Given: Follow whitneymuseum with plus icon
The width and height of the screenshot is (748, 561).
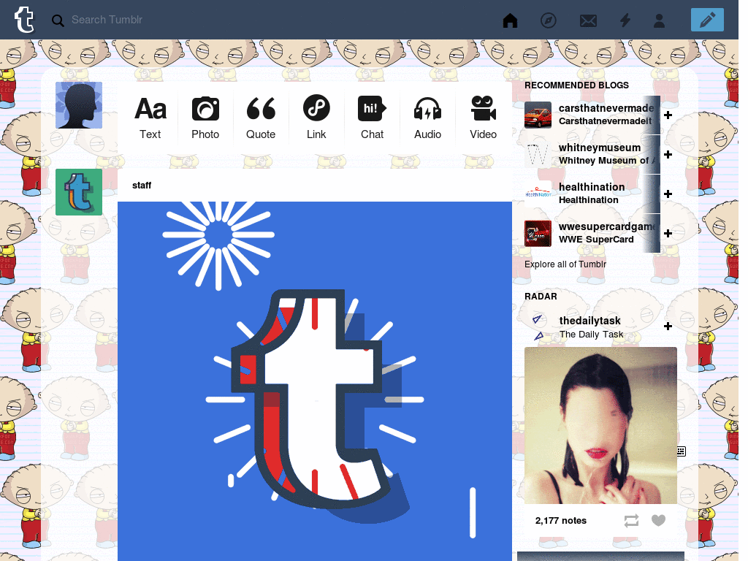Looking at the screenshot, I should click(668, 155).
